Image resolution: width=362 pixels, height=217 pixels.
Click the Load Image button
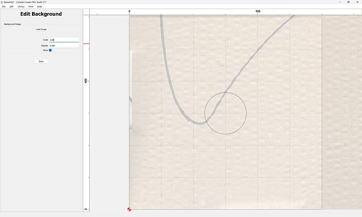point(41,29)
